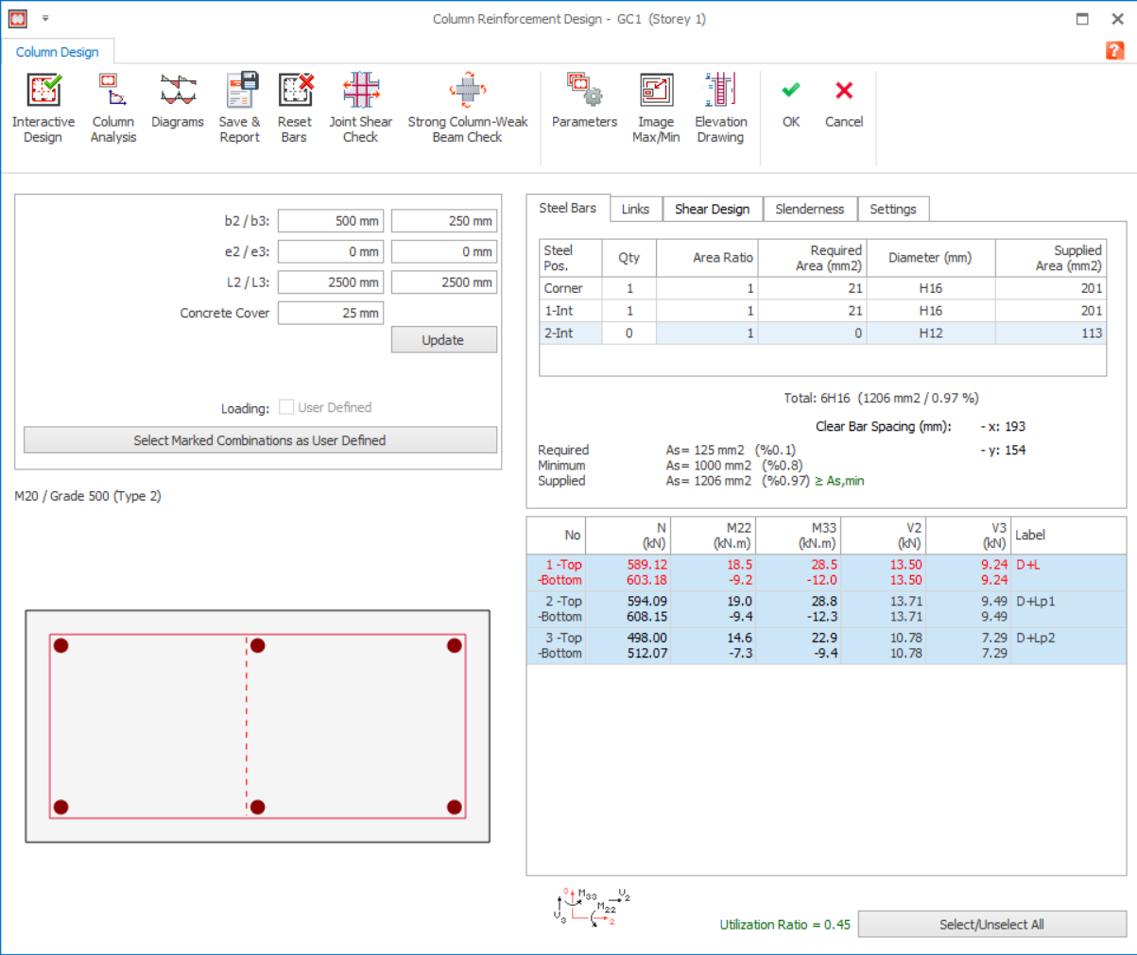Switch to the Shear Design tab
This screenshot has height=955, width=1137.
point(712,209)
